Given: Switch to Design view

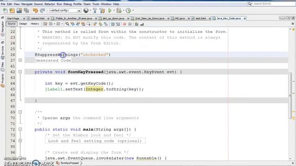Looking at the screenshot, I should tap(23, 24).
